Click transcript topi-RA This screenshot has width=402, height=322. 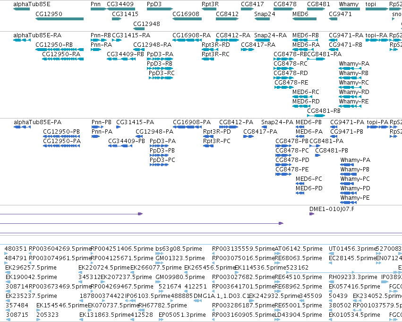click(x=376, y=35)
